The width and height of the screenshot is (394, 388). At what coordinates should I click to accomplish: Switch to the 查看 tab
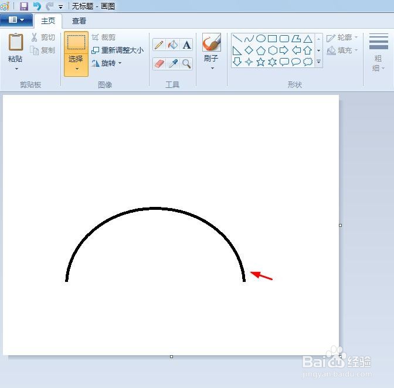click(x=79, y=21)
